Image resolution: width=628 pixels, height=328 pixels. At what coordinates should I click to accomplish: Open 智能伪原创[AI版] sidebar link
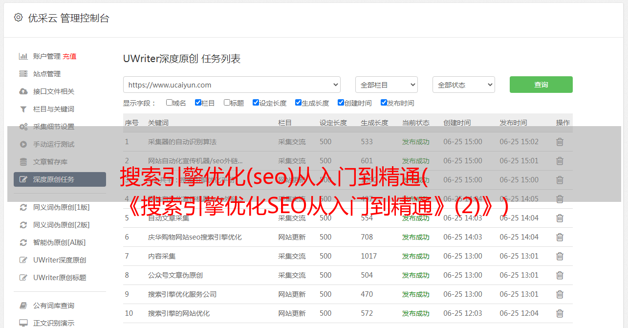point(60,242)
